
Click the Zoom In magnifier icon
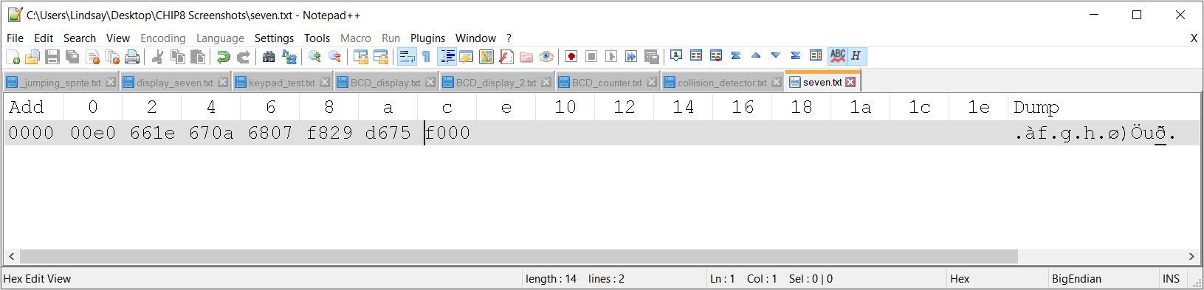tap(314, 56)
